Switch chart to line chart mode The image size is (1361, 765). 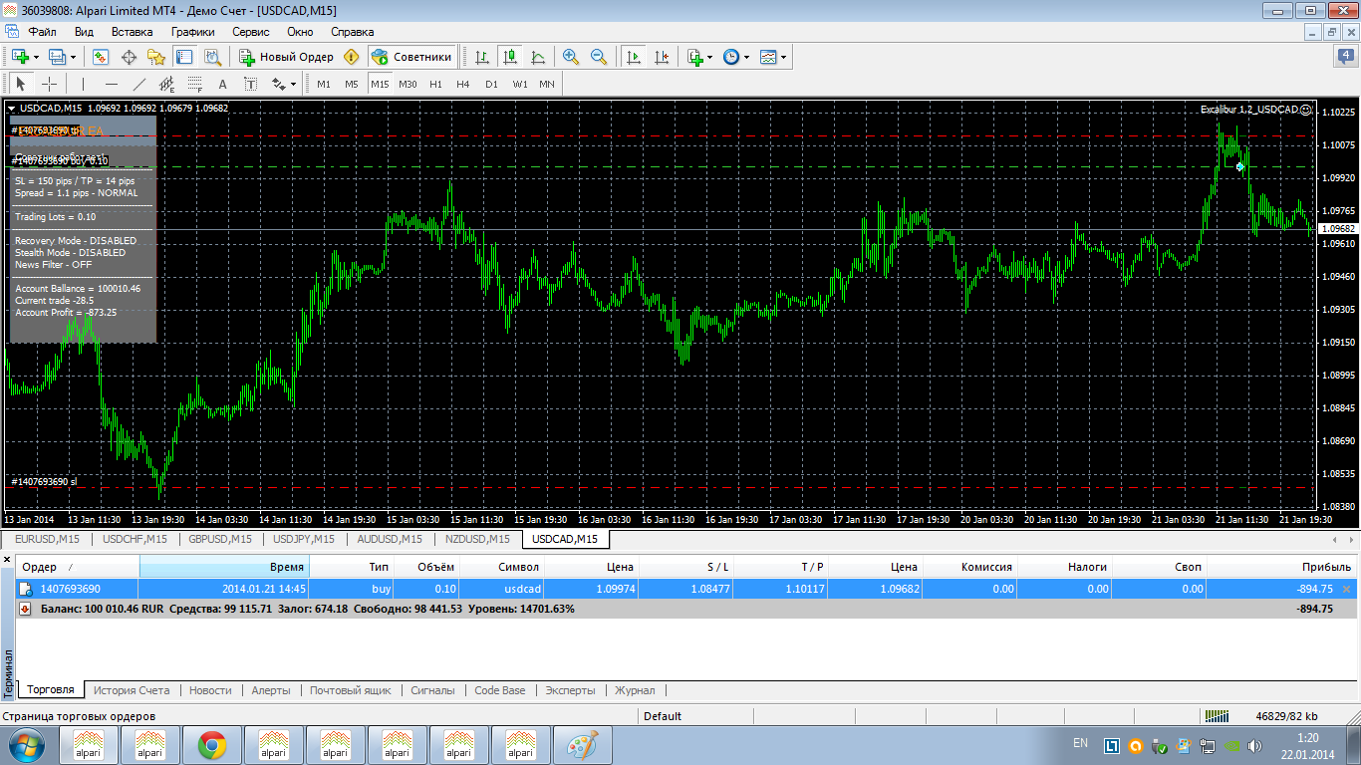[x=538, y=57]
